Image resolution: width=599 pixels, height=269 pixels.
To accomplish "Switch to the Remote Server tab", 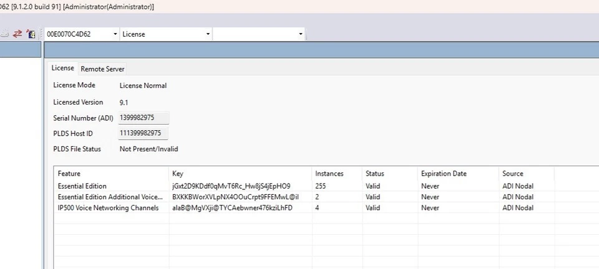I will (x=102, y=69).
